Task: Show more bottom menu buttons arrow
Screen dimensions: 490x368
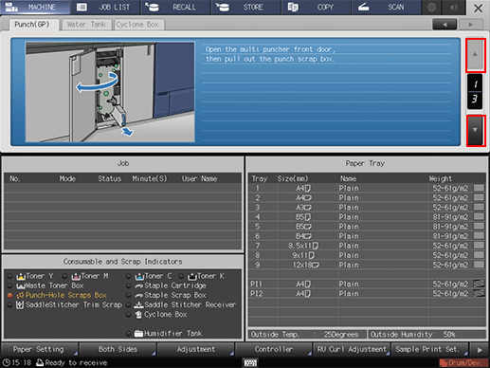Action: point(480,350)
